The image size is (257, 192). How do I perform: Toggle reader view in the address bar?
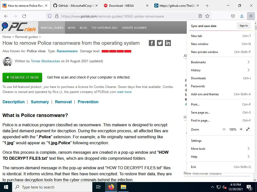[200, 16]
